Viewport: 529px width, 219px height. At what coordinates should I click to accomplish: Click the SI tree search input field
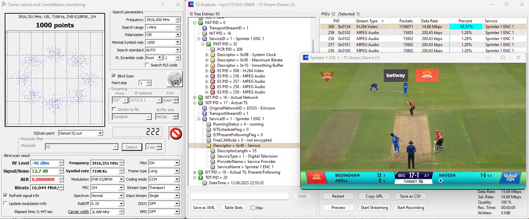[239, 196]
